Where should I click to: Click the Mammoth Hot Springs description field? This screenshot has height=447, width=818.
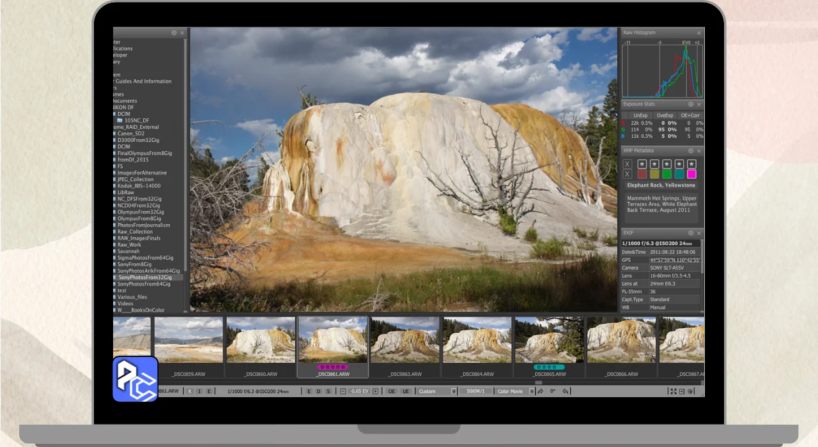(x=661, y=208)
